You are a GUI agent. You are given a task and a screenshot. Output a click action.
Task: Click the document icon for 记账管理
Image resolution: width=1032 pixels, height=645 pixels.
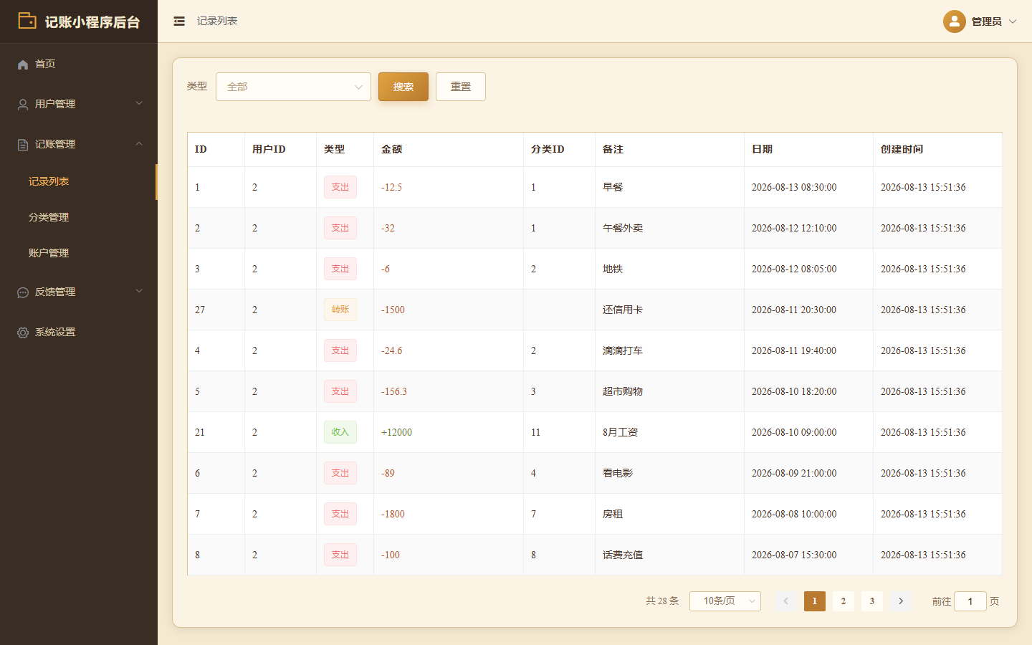tap(23, 145)
